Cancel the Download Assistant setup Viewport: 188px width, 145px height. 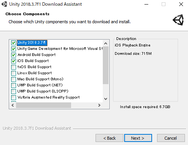coord(171,138)
